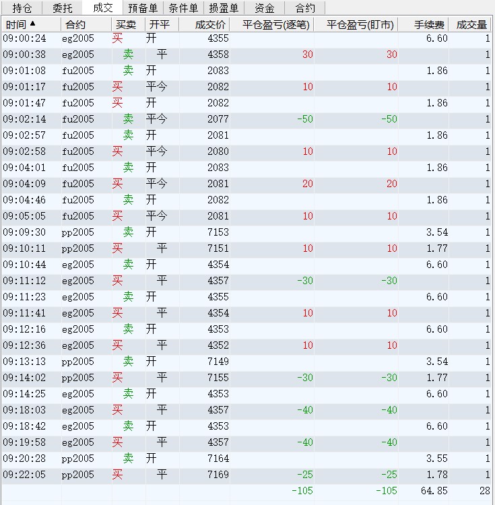Click the 平仓盈亏(盯市) column header

coord(356,24)
